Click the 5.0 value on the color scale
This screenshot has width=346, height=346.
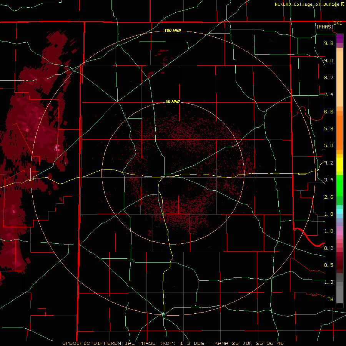(329, 146)
